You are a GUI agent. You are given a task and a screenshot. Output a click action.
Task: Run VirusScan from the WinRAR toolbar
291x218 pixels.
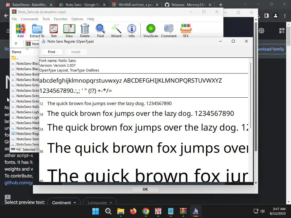pos(151,31)
